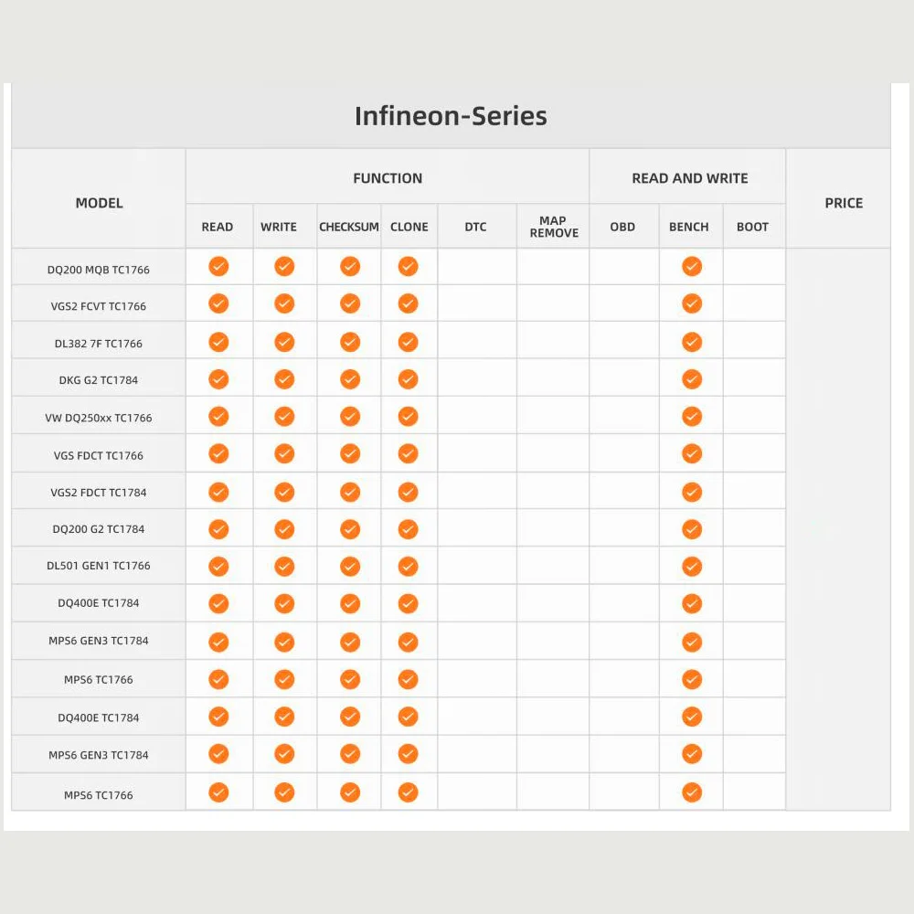Click the BENCH checkmark for VW DQ250xx TC1766
The image size is (914, 914).
coord(692,416)
